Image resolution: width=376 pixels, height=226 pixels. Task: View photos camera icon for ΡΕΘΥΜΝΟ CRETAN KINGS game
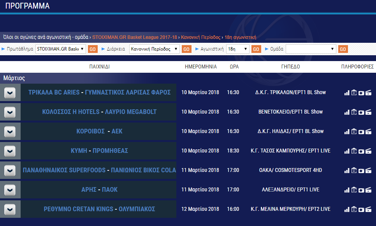pos(361,210)
